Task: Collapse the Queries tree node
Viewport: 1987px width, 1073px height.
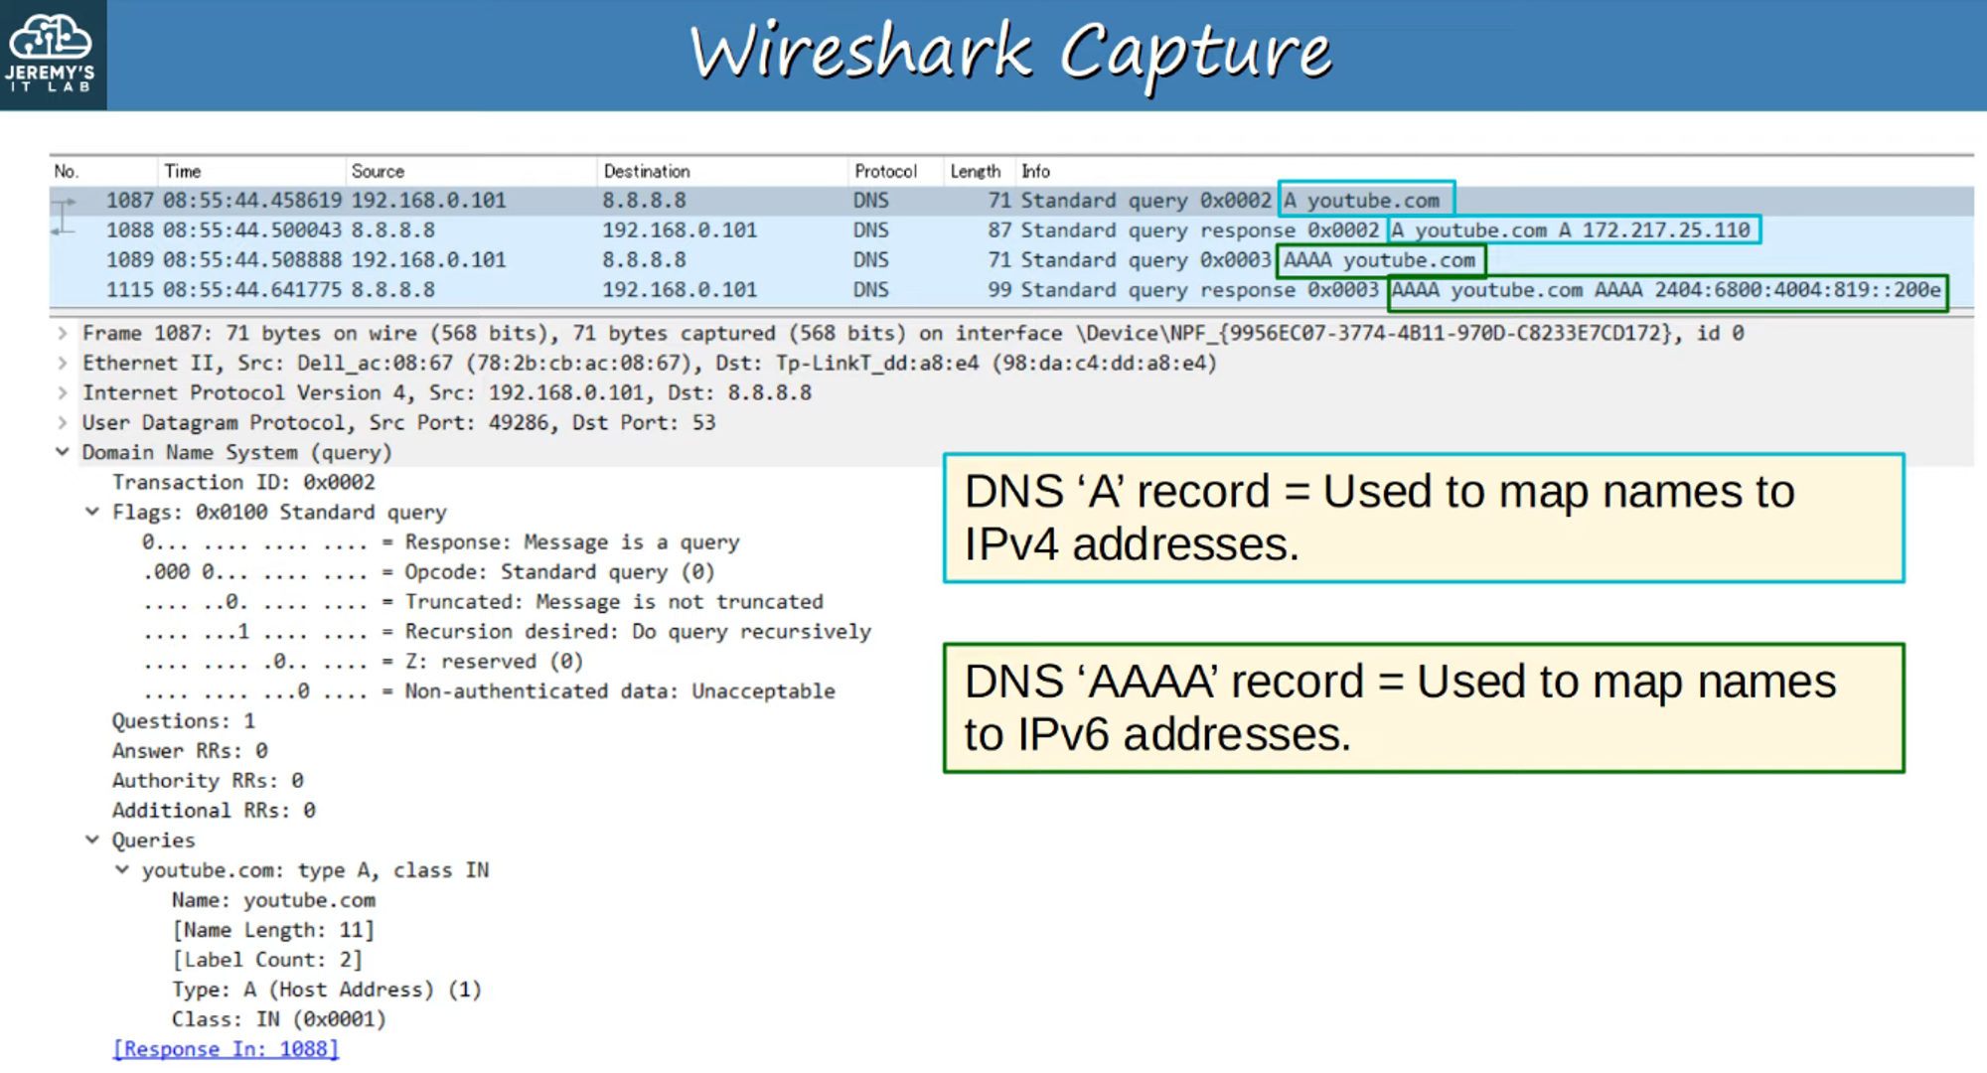Action: coord(92,840)
